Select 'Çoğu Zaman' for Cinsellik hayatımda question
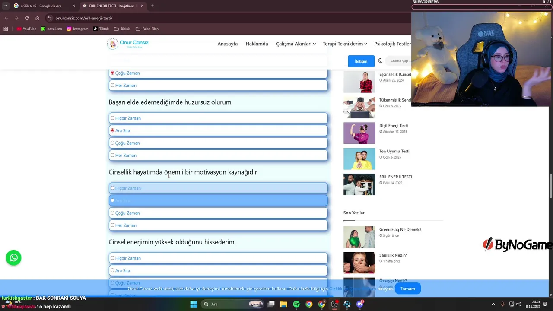Image resolution: width=553 pixels, height=311 pixels. point(218,213)
